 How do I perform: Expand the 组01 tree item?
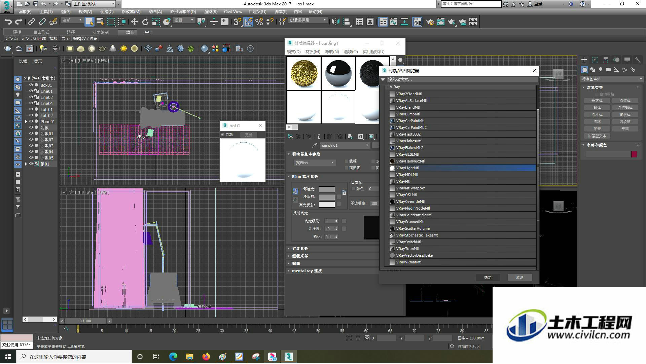coord(26,164)
